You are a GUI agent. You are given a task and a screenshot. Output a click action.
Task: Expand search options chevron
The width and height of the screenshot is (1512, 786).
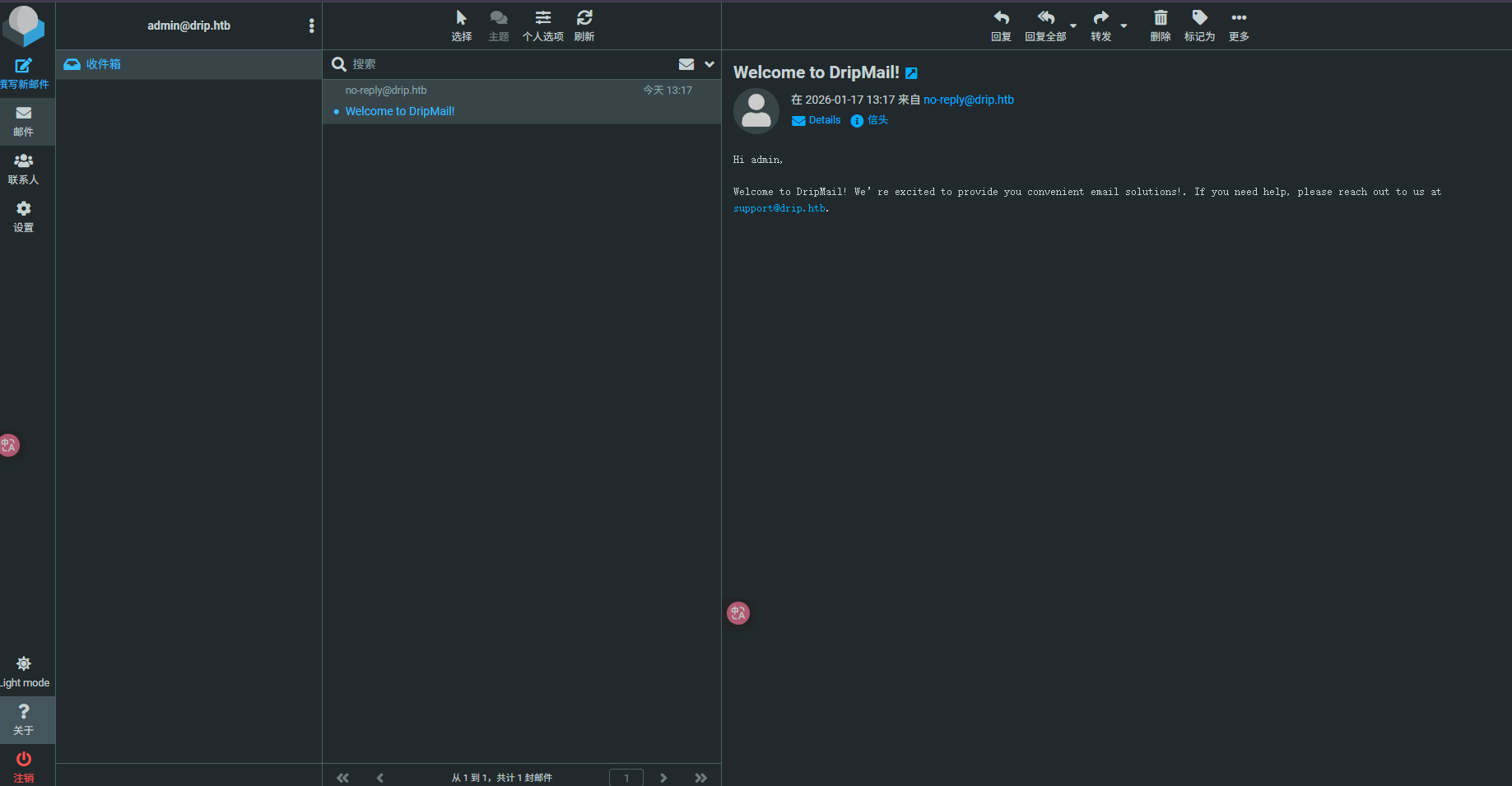tap(709, 64)
